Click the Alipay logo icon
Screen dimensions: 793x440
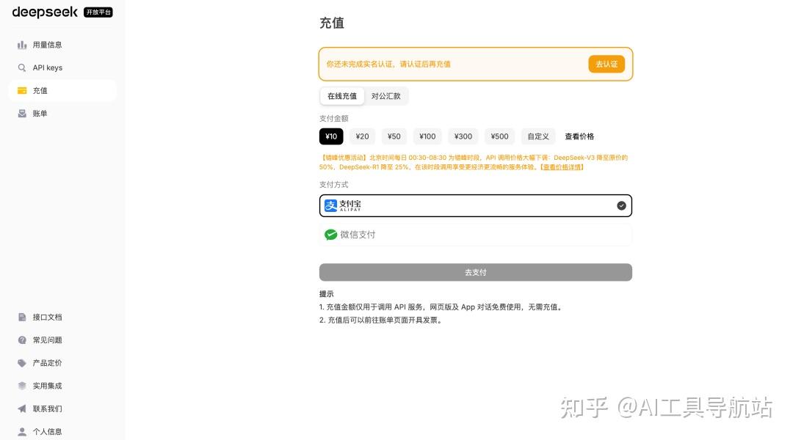[x=330, y=205]
